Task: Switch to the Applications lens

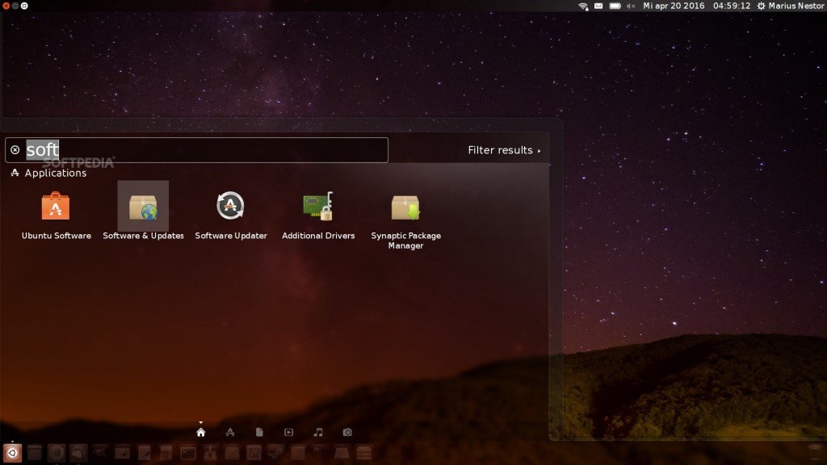Action: (x=230, y=432)
